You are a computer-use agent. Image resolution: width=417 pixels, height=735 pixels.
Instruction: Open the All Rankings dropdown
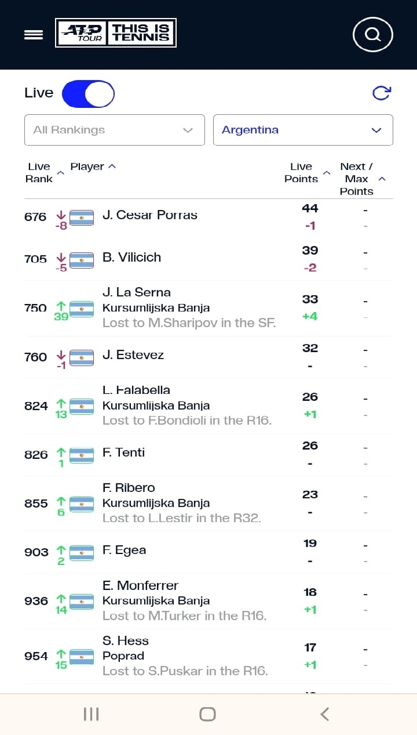(x=115, y=130)
